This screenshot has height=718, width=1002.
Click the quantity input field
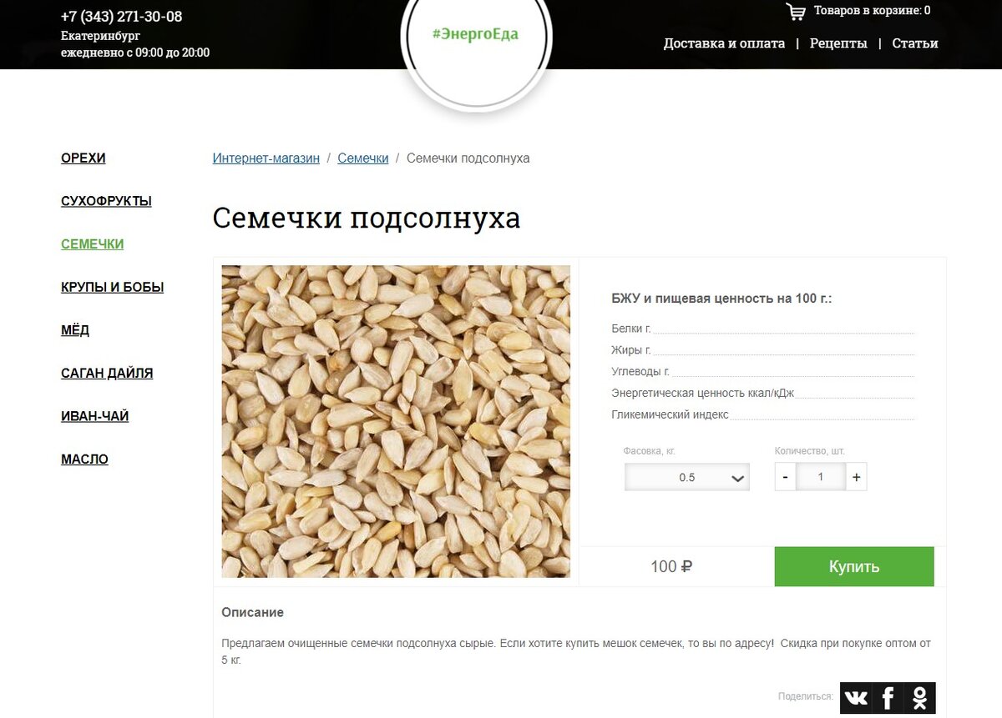tap(821, 477)
